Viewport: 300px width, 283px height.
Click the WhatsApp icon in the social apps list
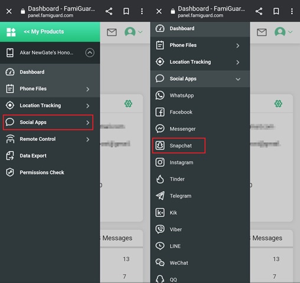[160, 96]
